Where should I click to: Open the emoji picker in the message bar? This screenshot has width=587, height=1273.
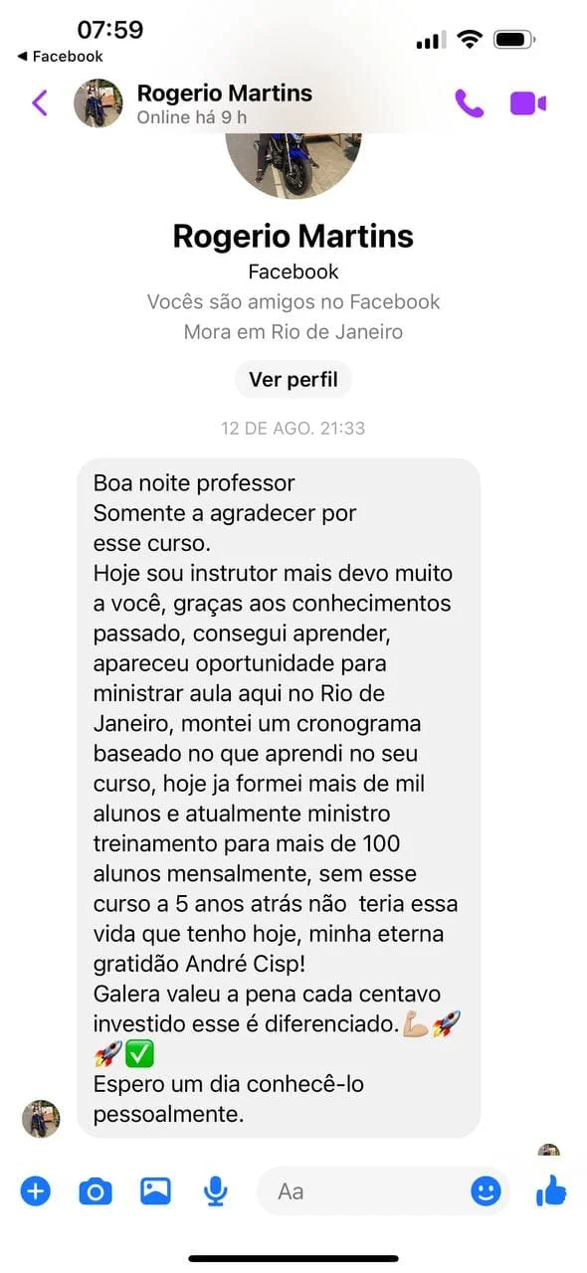pos(487,1190)
